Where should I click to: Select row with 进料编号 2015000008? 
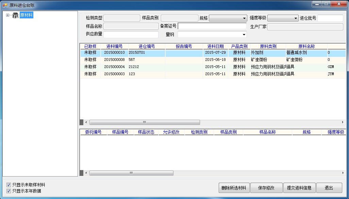coord(114,60)
